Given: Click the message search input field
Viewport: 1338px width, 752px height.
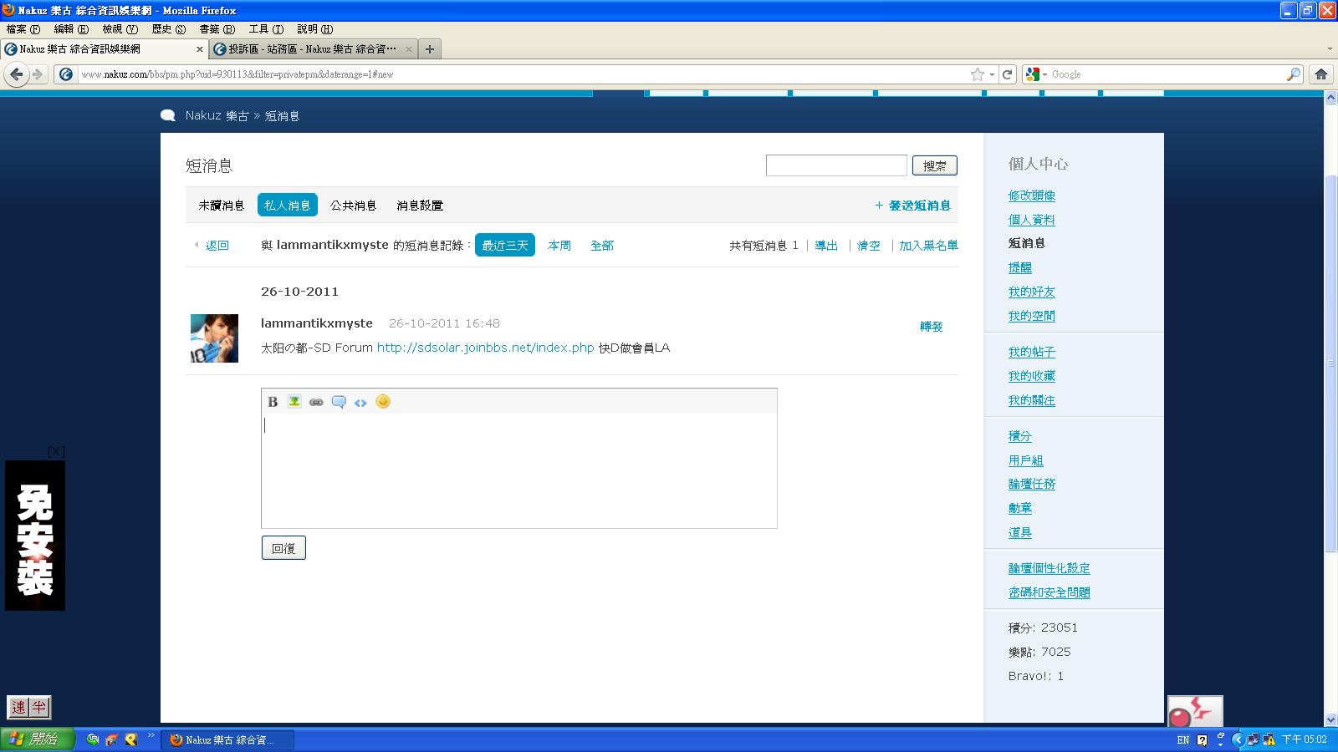Looking at the screenshot, I should point(836,165).
